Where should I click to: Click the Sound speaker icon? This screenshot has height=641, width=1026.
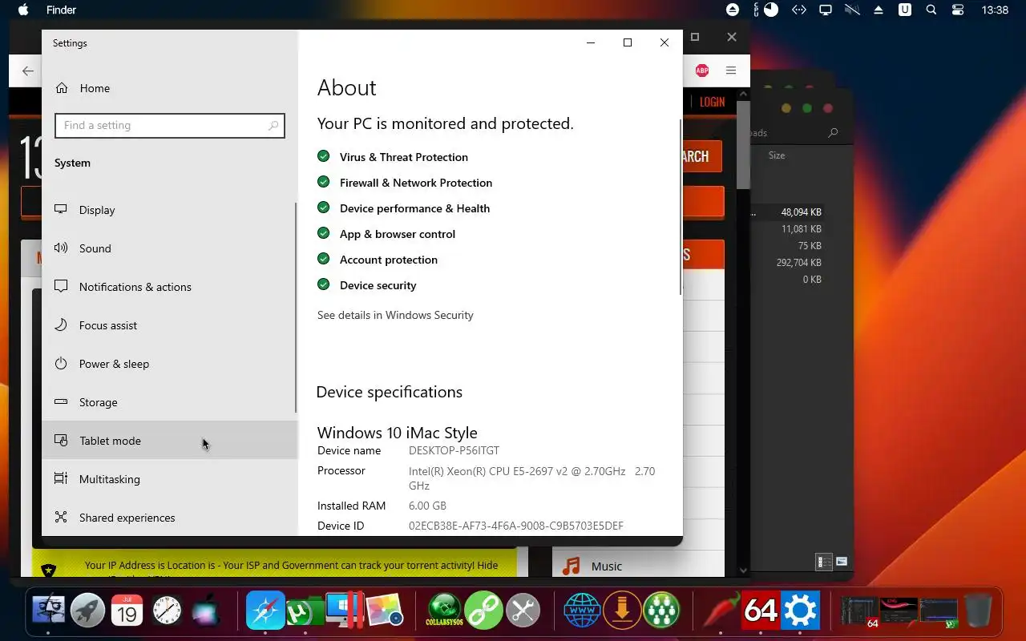click(61, 248)
